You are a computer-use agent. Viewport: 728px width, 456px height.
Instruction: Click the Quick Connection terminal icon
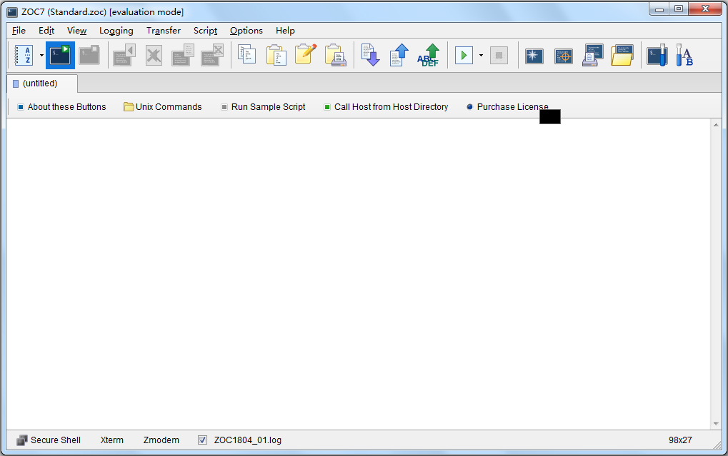point(60,55)
